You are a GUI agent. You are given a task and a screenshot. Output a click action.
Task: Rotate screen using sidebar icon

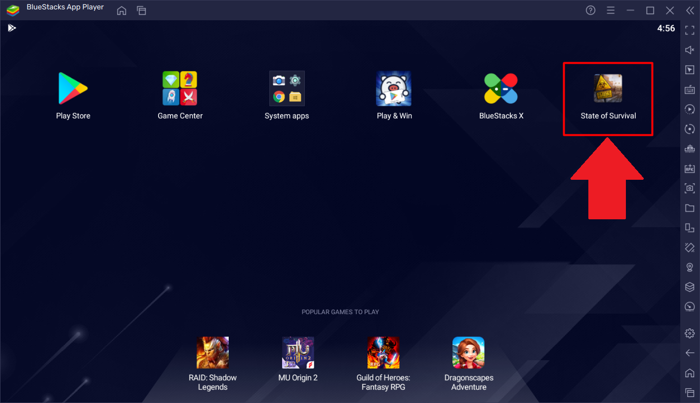pos(690,228)
